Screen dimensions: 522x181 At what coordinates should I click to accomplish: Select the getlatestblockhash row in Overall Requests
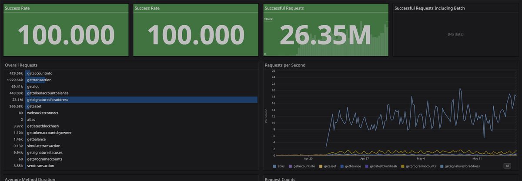(x=130, y=126)
